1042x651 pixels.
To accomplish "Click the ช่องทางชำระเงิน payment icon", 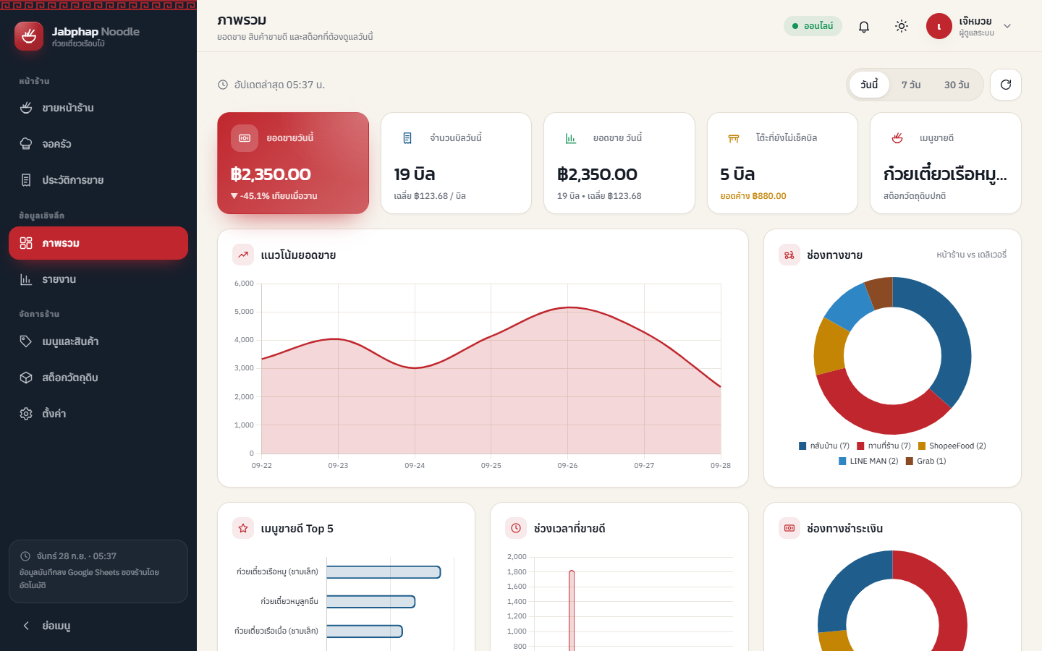I will tap(789, 528).
